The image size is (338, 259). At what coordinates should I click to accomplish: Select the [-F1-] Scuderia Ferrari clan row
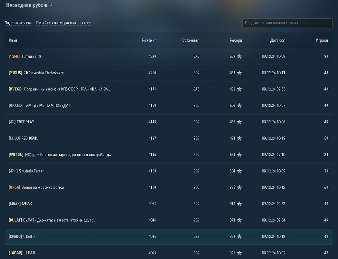[27, 171]
